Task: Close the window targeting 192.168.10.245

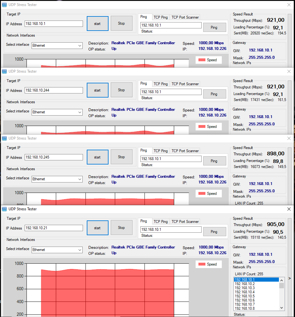Action: coord(289,138)
